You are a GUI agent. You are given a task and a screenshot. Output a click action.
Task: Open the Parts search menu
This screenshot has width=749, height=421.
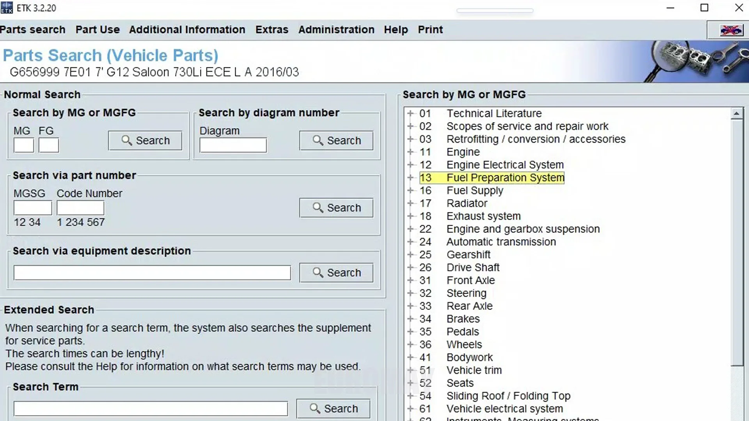coord(33,30)
